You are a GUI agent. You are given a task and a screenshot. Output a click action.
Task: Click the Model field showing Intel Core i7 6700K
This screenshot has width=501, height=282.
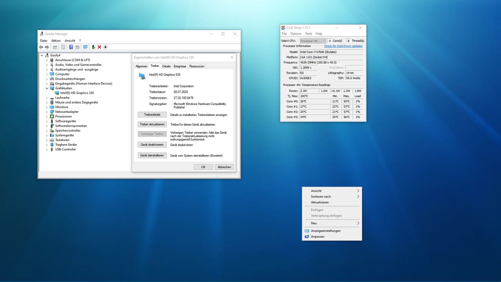pos(331,52)
